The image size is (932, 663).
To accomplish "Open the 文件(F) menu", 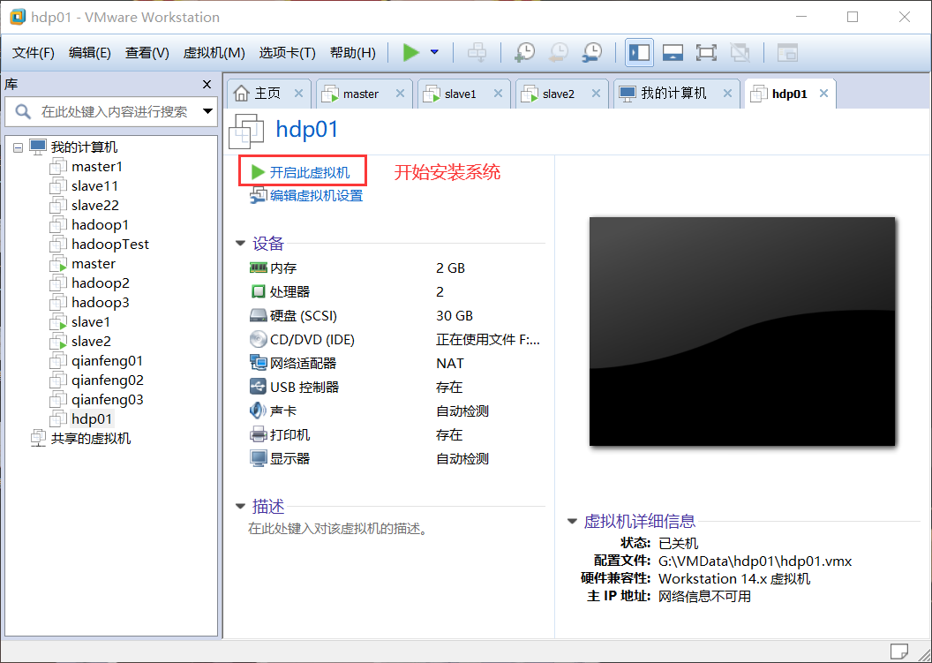I will click(x=34, y=53).
